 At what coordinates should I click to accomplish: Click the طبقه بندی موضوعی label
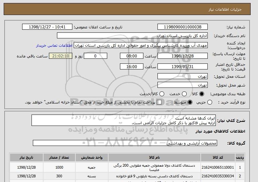pyautogui.click(x=228, y=94)
